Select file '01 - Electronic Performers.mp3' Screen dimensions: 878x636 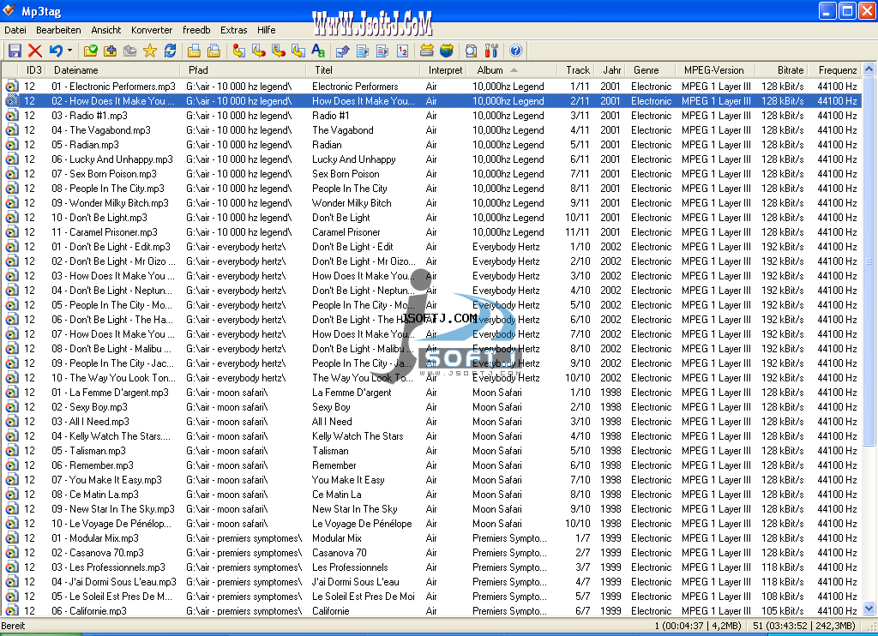(x=113, y=87)
